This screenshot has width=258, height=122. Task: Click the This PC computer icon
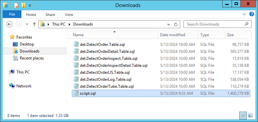(x=12, y=72)
